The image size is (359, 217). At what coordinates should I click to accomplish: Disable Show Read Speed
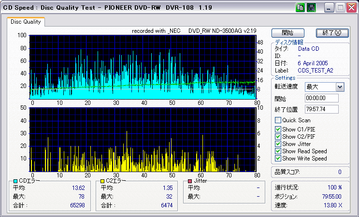pyautogui.click(x=278, y=151)
